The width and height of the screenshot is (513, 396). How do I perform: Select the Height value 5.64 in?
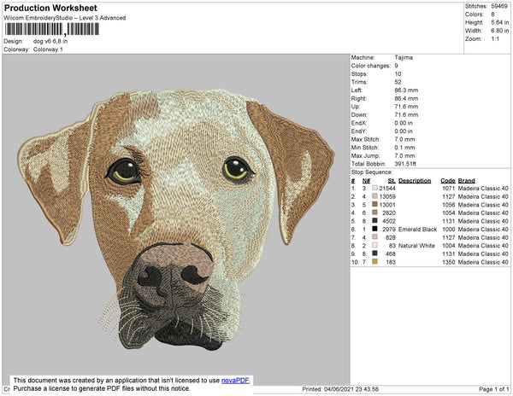click(499, 22)
